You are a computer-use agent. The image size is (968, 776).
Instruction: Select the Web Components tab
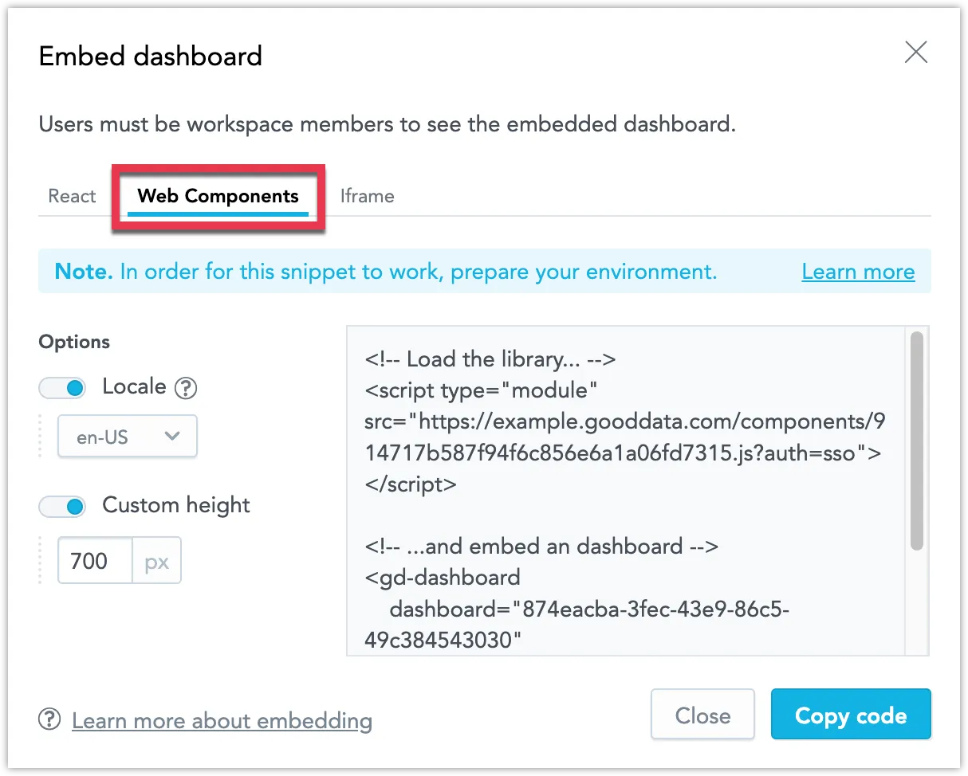218,195
